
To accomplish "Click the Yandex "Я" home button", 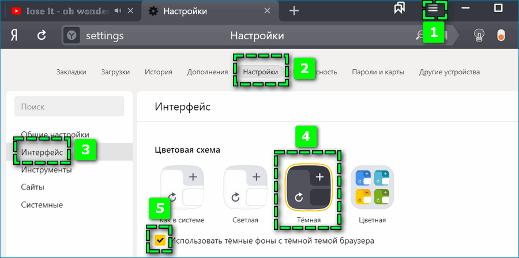I will (x=14, y=35).
